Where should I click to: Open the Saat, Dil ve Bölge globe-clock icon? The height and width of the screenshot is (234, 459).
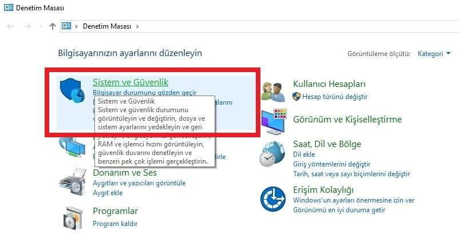[x=272, y=154]
